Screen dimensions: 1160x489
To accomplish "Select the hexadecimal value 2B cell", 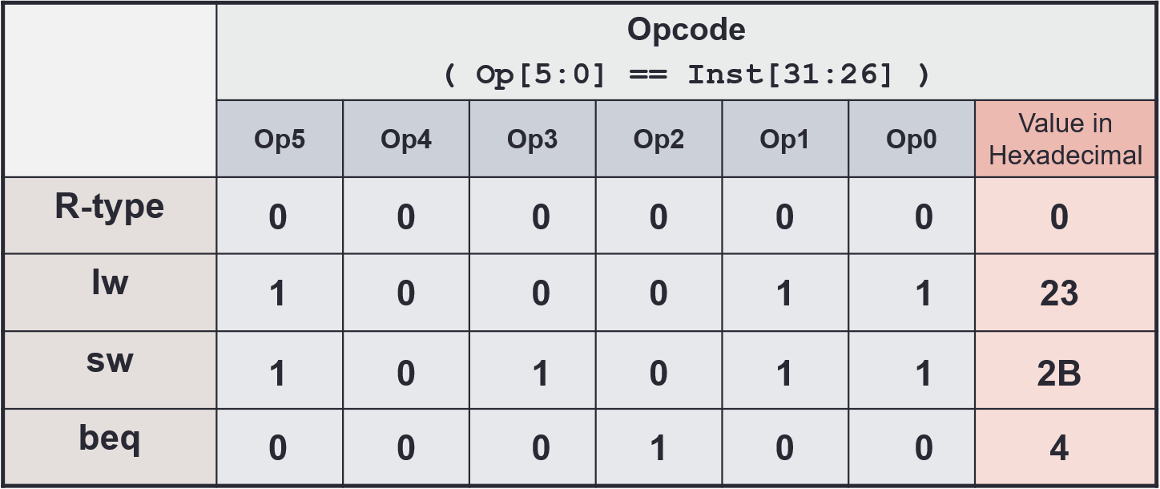I will tap(1059, 371).
